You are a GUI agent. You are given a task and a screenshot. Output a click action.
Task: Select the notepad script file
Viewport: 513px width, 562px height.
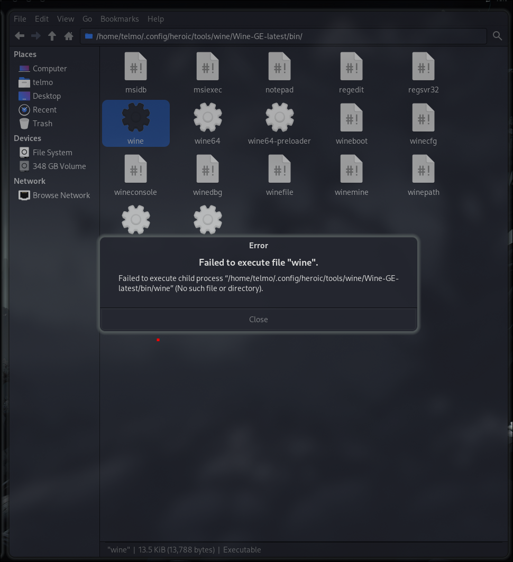(x=279, y=67)
